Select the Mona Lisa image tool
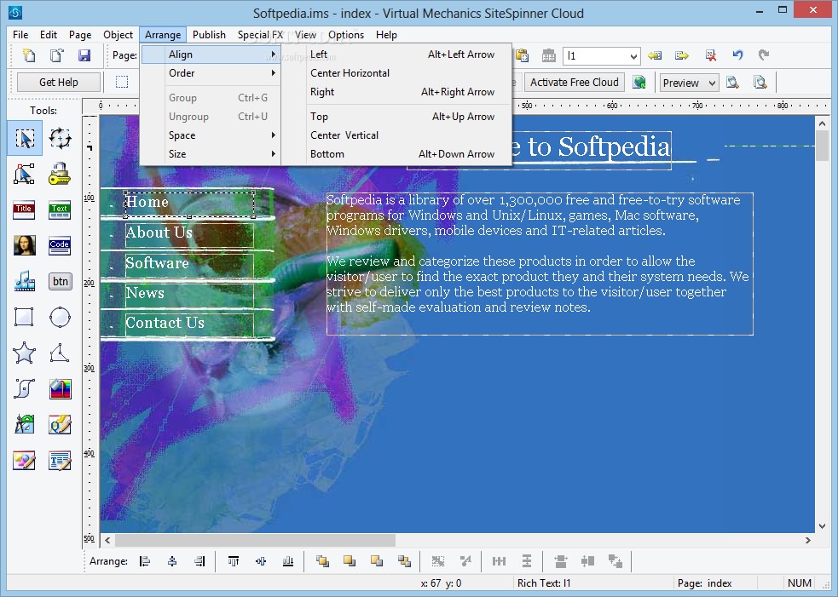Viewport: 838px width, 597px height. [x=25, y=245]
